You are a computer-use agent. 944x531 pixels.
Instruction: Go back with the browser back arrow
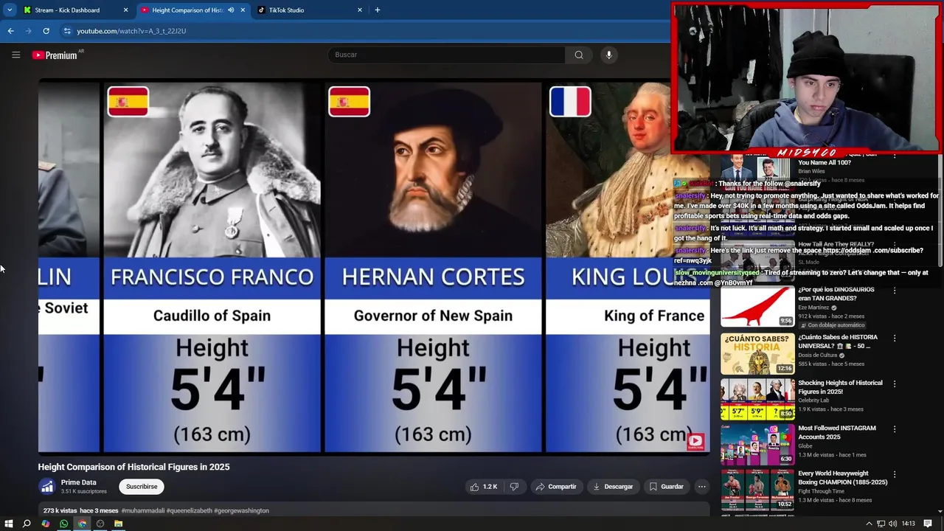(10, 31)
